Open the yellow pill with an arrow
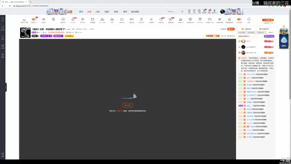 [69, 36]
